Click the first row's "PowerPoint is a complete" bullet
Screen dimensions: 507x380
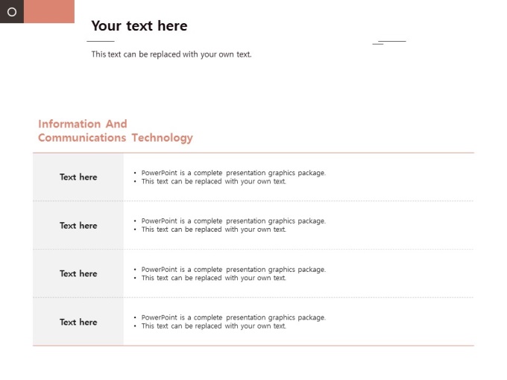coord(233,173)
